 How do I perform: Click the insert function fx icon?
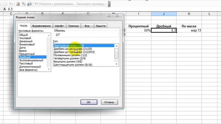pos(4,9)
